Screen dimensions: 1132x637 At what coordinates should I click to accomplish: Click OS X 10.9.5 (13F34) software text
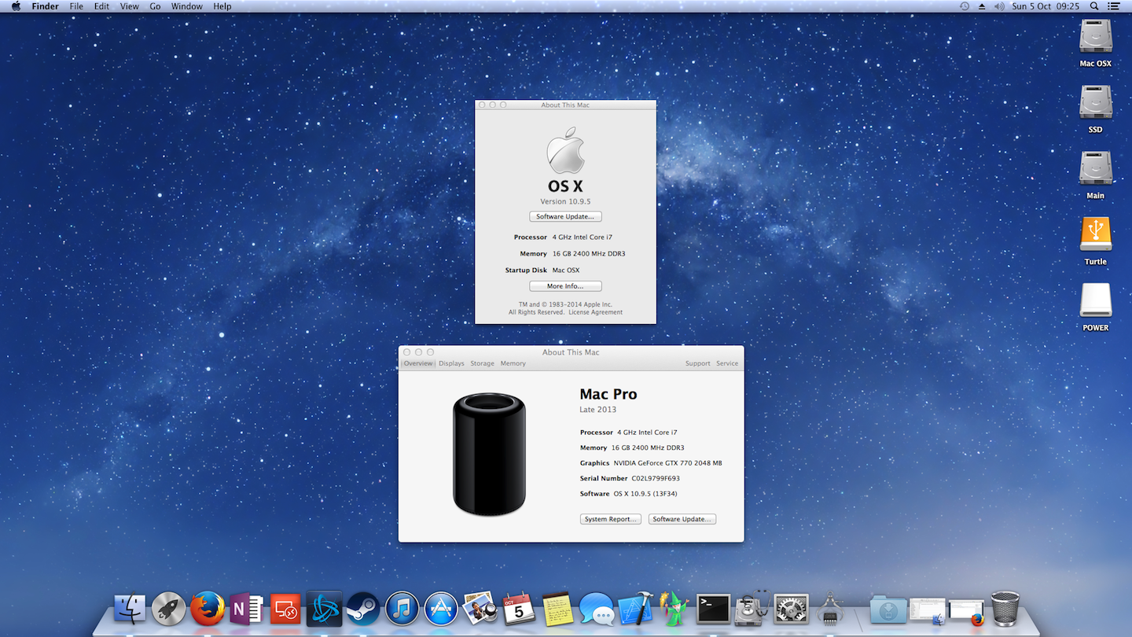(645, 494)
